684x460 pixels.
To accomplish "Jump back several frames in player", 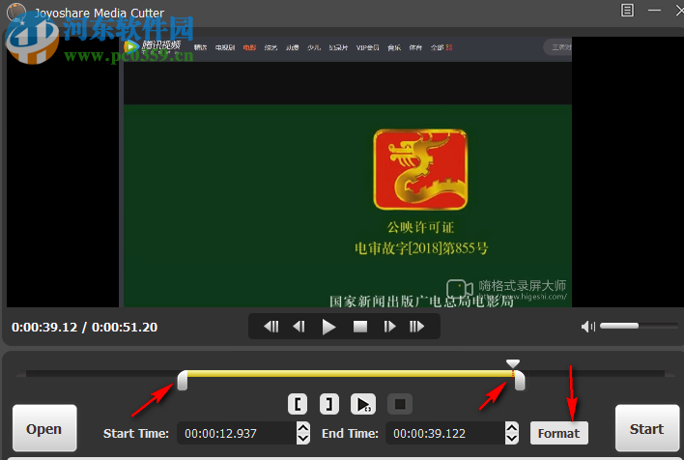I will coord(271,327).
